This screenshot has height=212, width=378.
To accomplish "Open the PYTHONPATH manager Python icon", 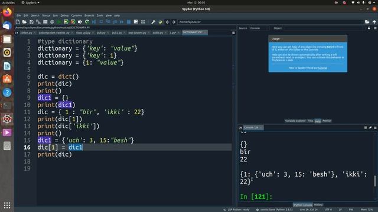I will [160, 22].
